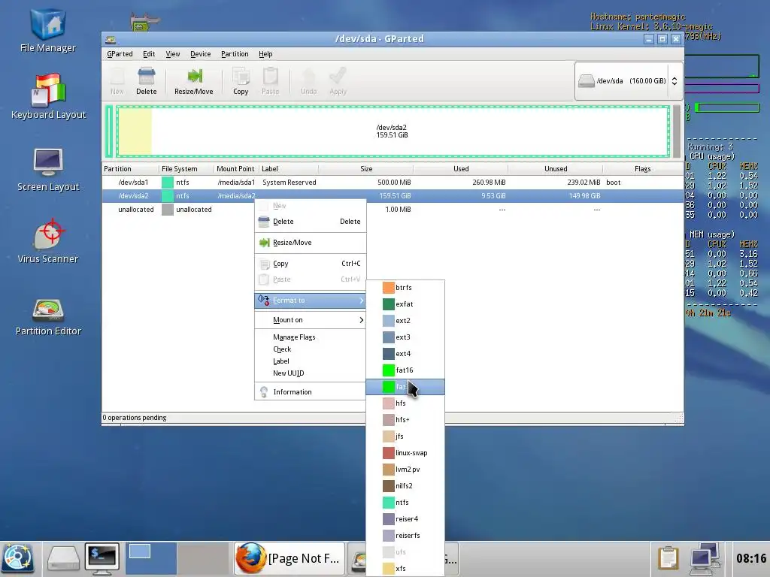
Task: Select Check in the context menu
Action: [x=311, y=349]
